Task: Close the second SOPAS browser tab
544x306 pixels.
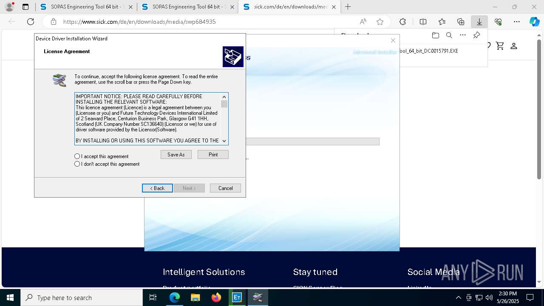Action: tap(232, 7)
